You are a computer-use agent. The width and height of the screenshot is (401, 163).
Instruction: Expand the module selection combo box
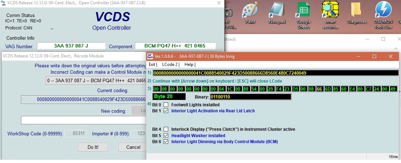(x=97, y=80)
